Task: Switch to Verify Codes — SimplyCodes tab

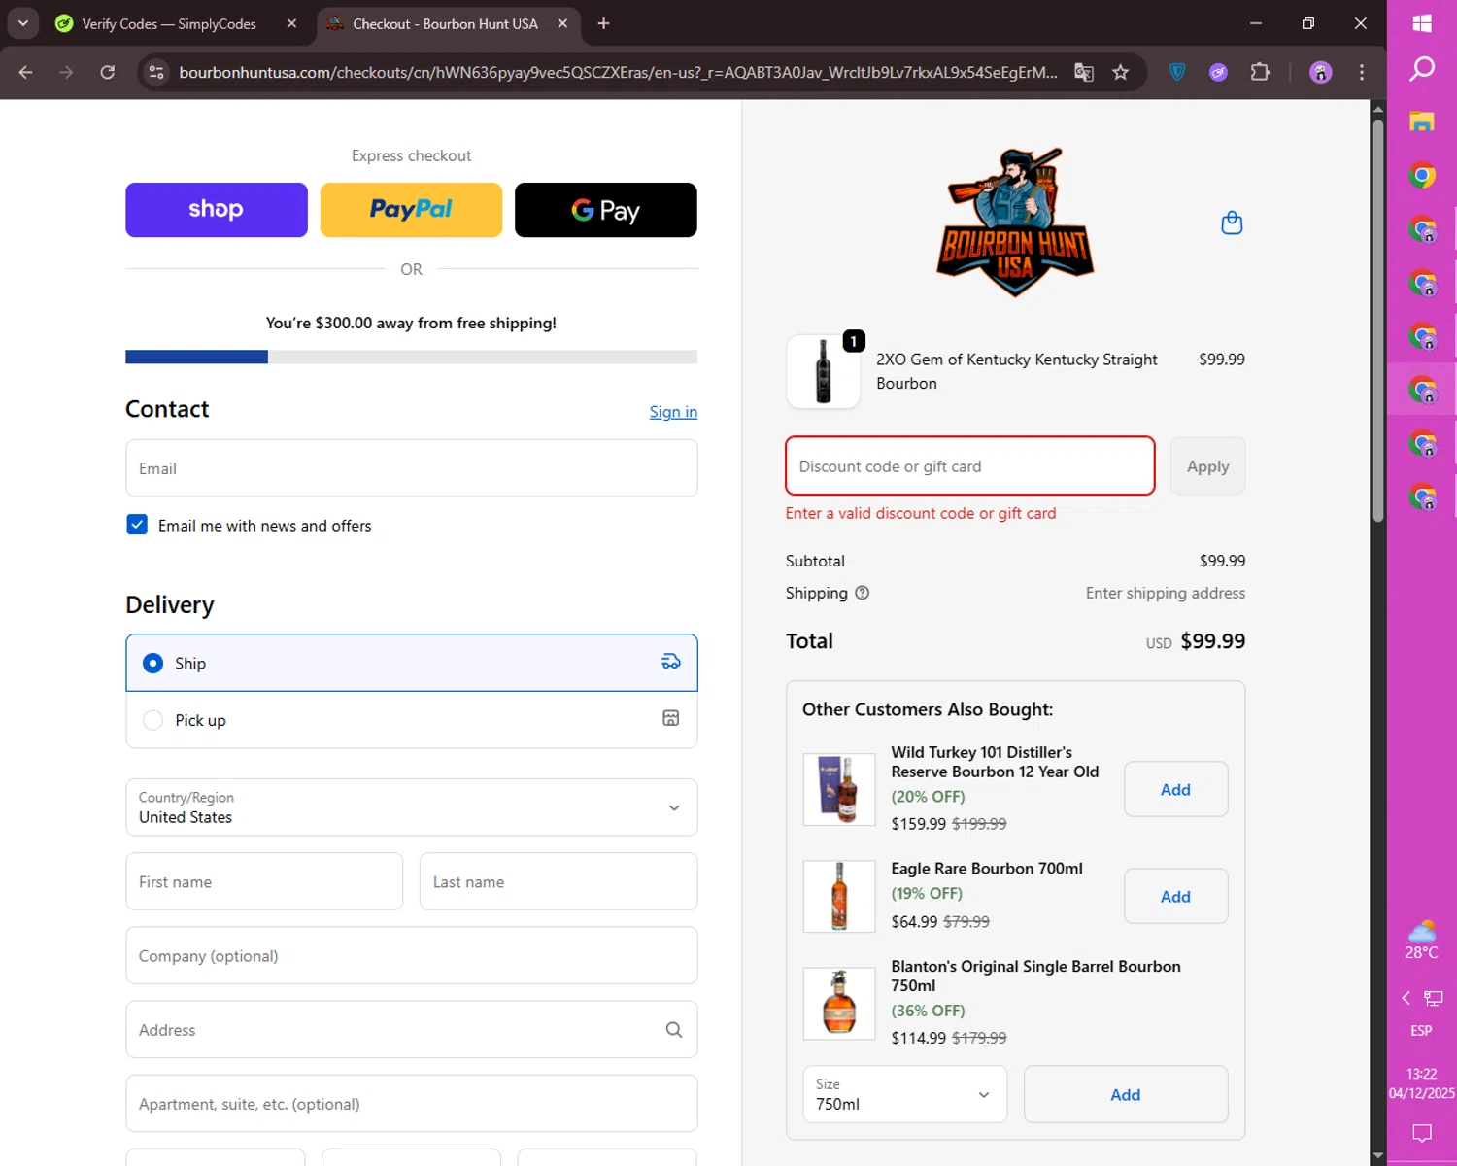Action: [168, 23]
